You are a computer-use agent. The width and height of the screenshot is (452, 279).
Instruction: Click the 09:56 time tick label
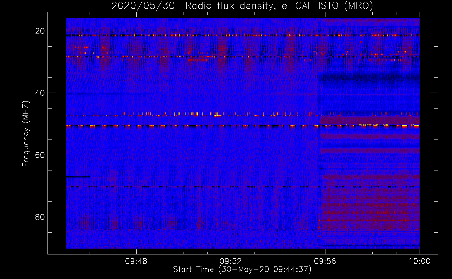click(x=325, y=261)
